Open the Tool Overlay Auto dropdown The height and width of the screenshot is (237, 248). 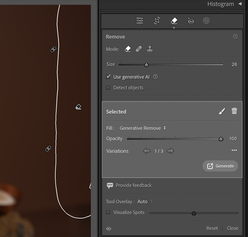click(x=145, y=201)
